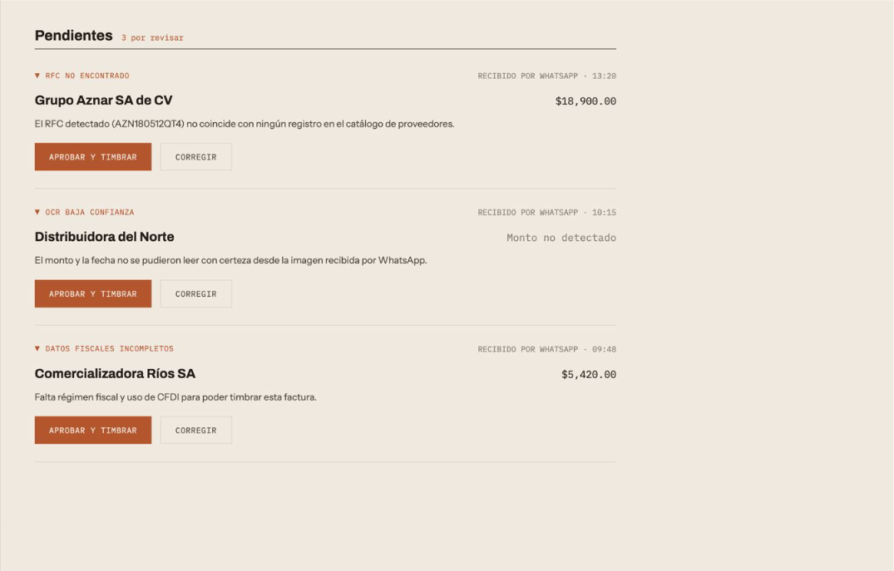Click Recibido por WhatsApp 13:20 timestamp

pyautogui.click(x=546, y=76)
